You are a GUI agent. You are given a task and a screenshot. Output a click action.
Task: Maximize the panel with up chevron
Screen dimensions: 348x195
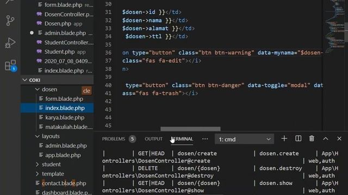click(x=326, y=139)
